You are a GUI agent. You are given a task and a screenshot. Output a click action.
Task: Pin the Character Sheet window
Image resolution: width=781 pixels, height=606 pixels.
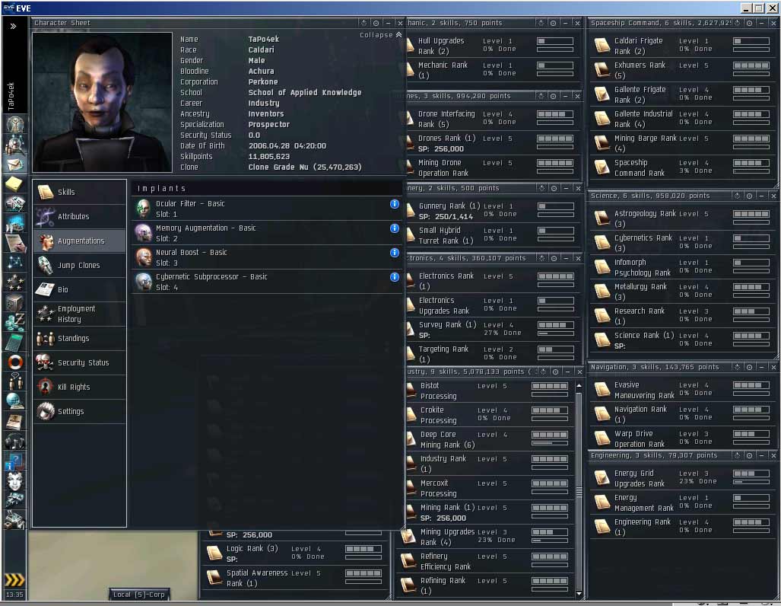point(376,23)
